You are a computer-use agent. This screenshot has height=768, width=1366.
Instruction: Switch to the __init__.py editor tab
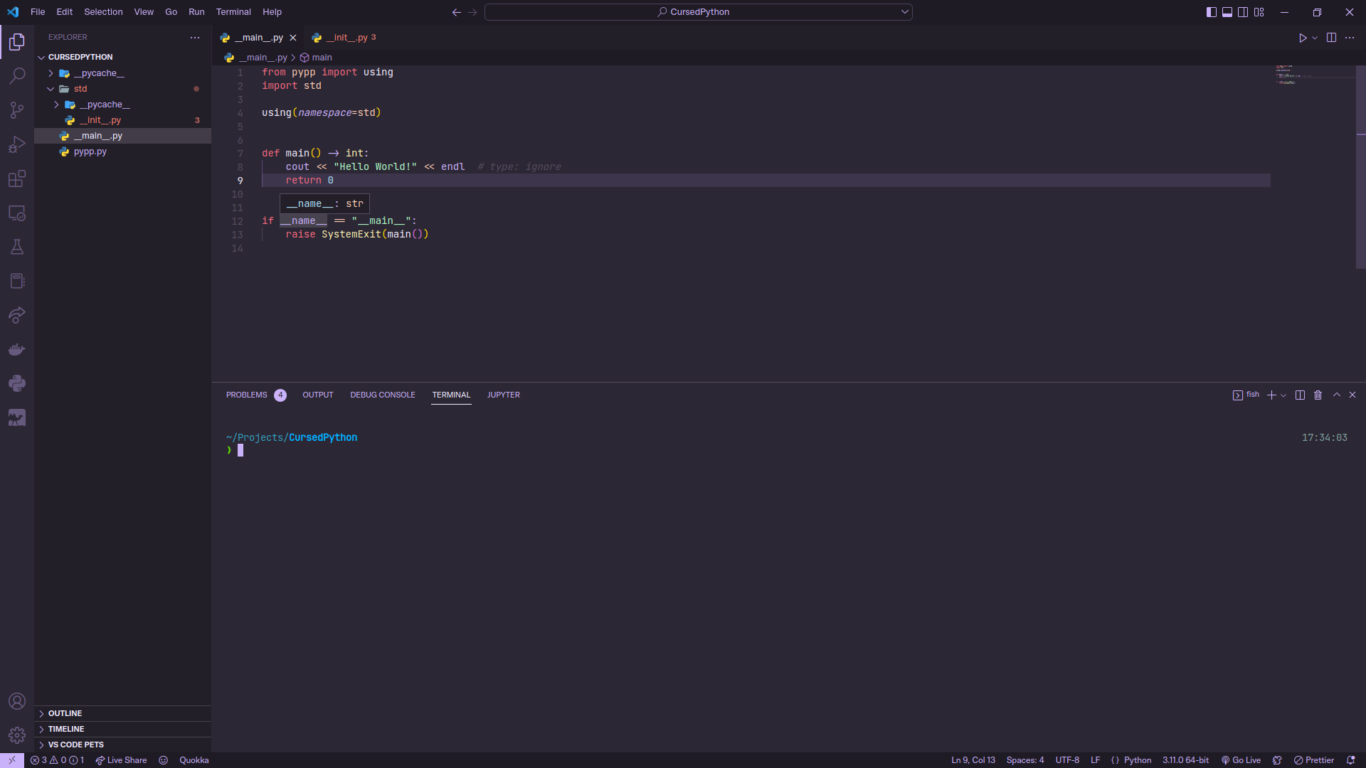point(344,38)
